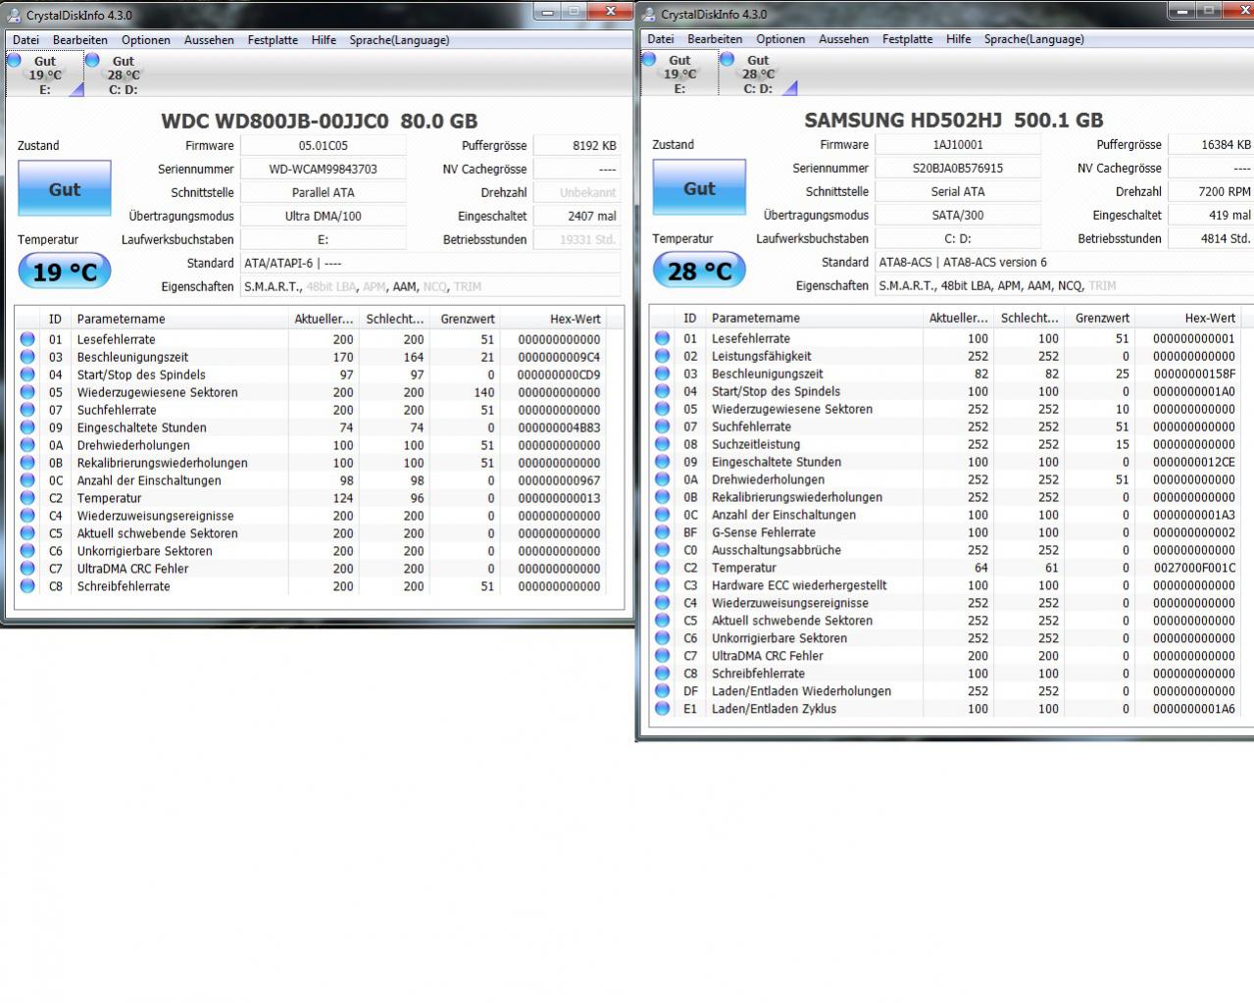The width and height of the screenshot is (1254, 1003).
Task: Select disk C: D: tab in left window
Action: tap(124, 75)
